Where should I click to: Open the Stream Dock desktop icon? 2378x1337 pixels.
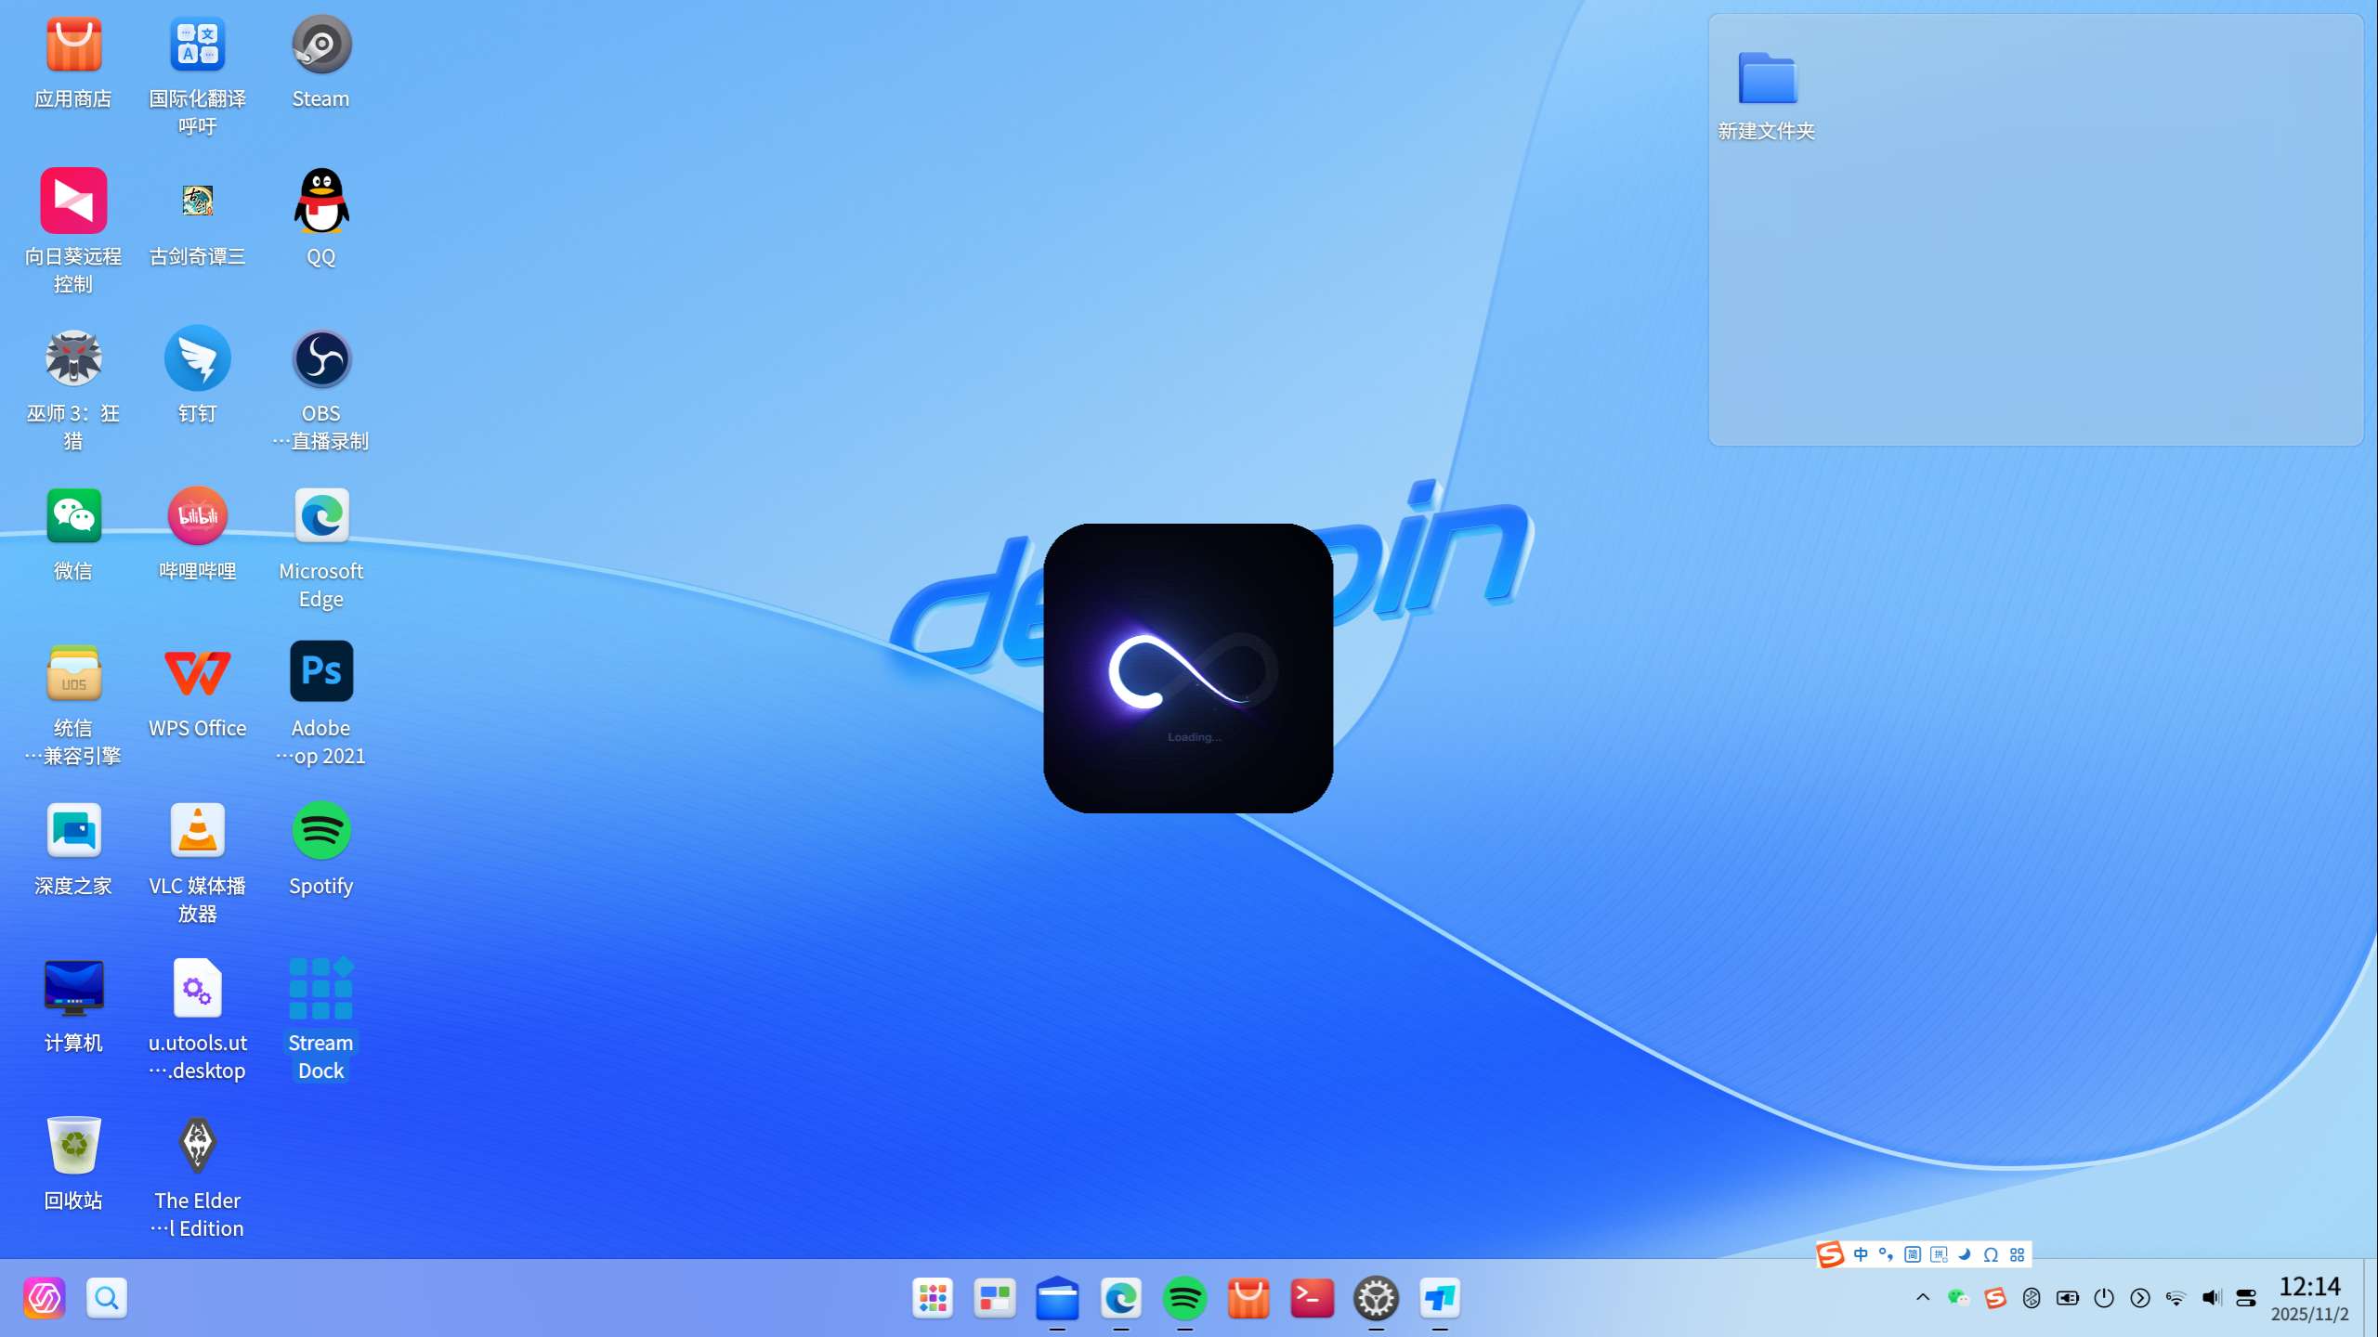click(320, 989)
